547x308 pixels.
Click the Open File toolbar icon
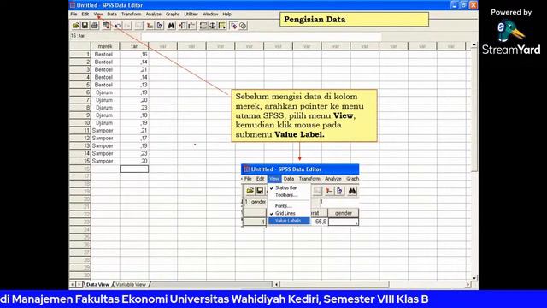(x=75, y=26)
